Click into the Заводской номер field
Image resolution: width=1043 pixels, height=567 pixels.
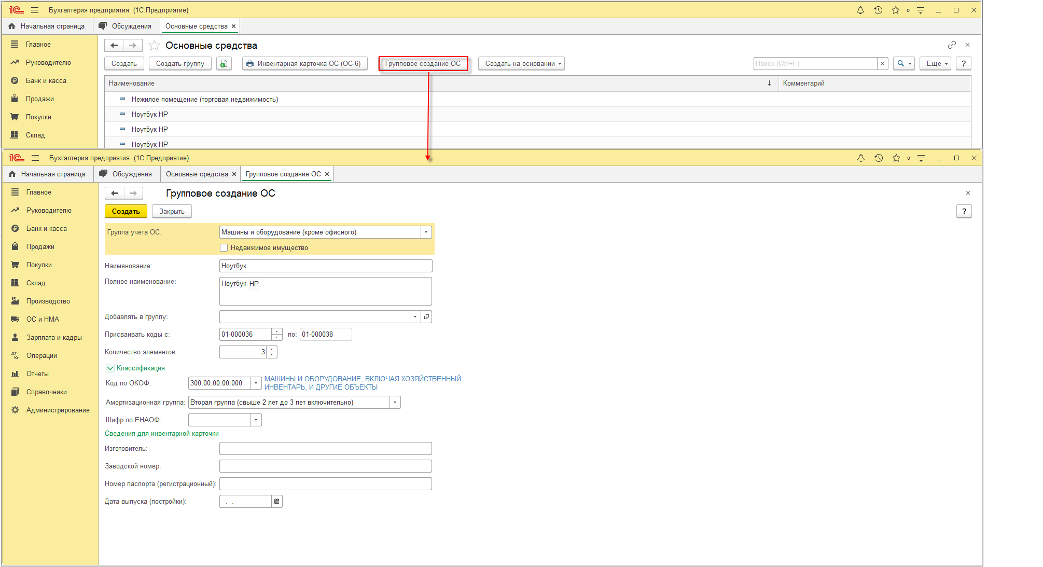[325, 466]
